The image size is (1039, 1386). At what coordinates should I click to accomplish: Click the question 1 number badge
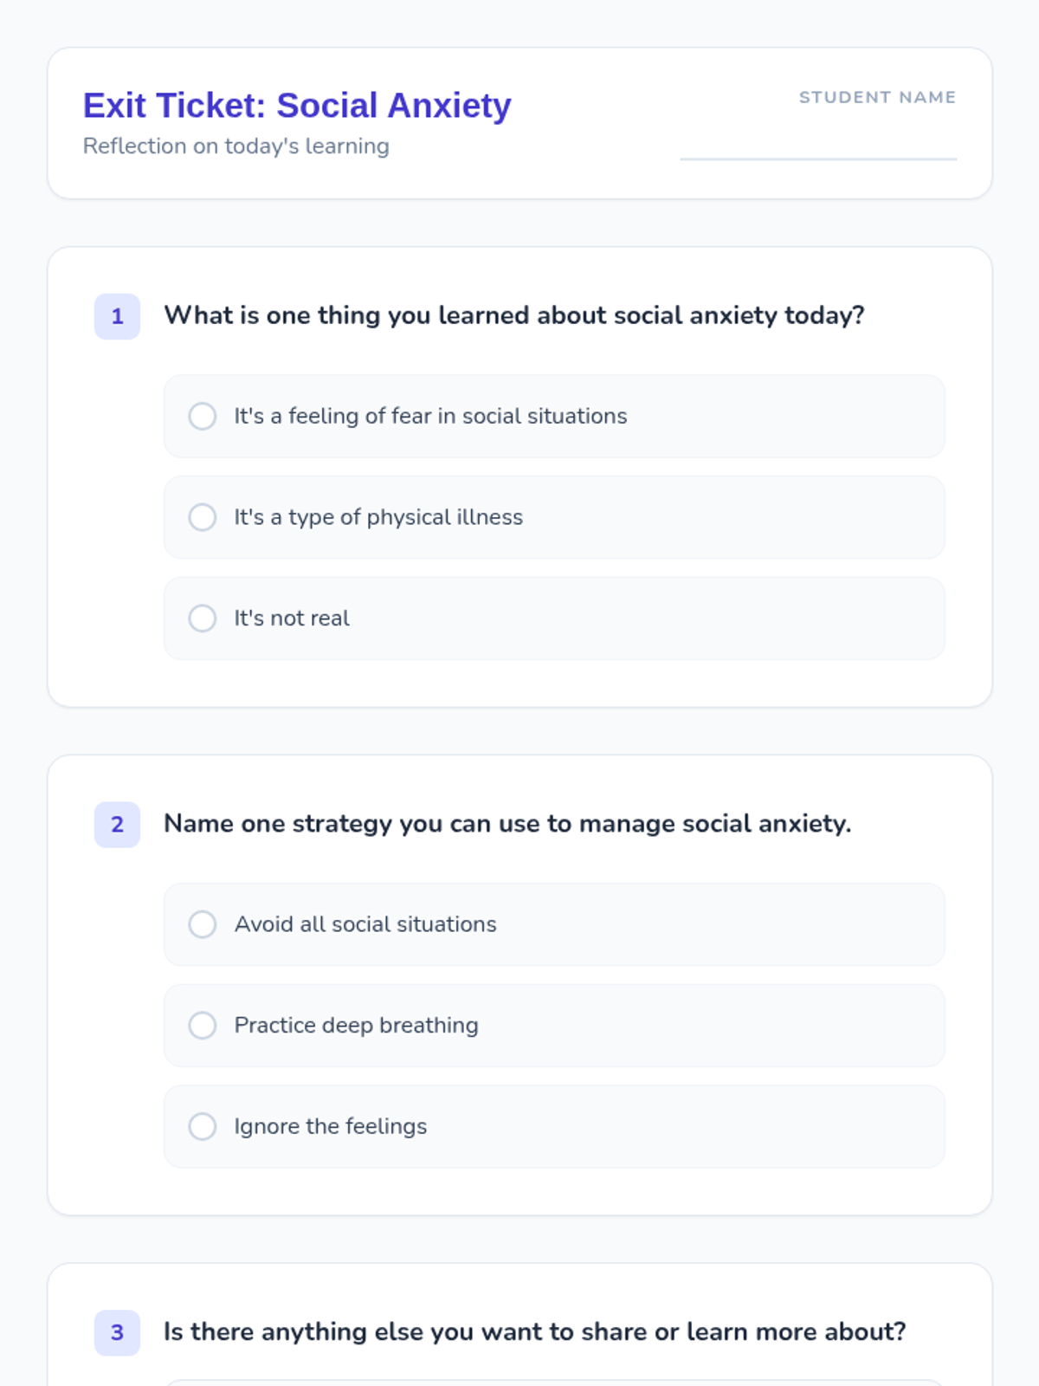118,316
